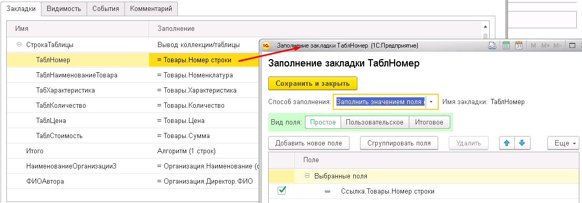Select Простое field type

[x=323, y=122]
